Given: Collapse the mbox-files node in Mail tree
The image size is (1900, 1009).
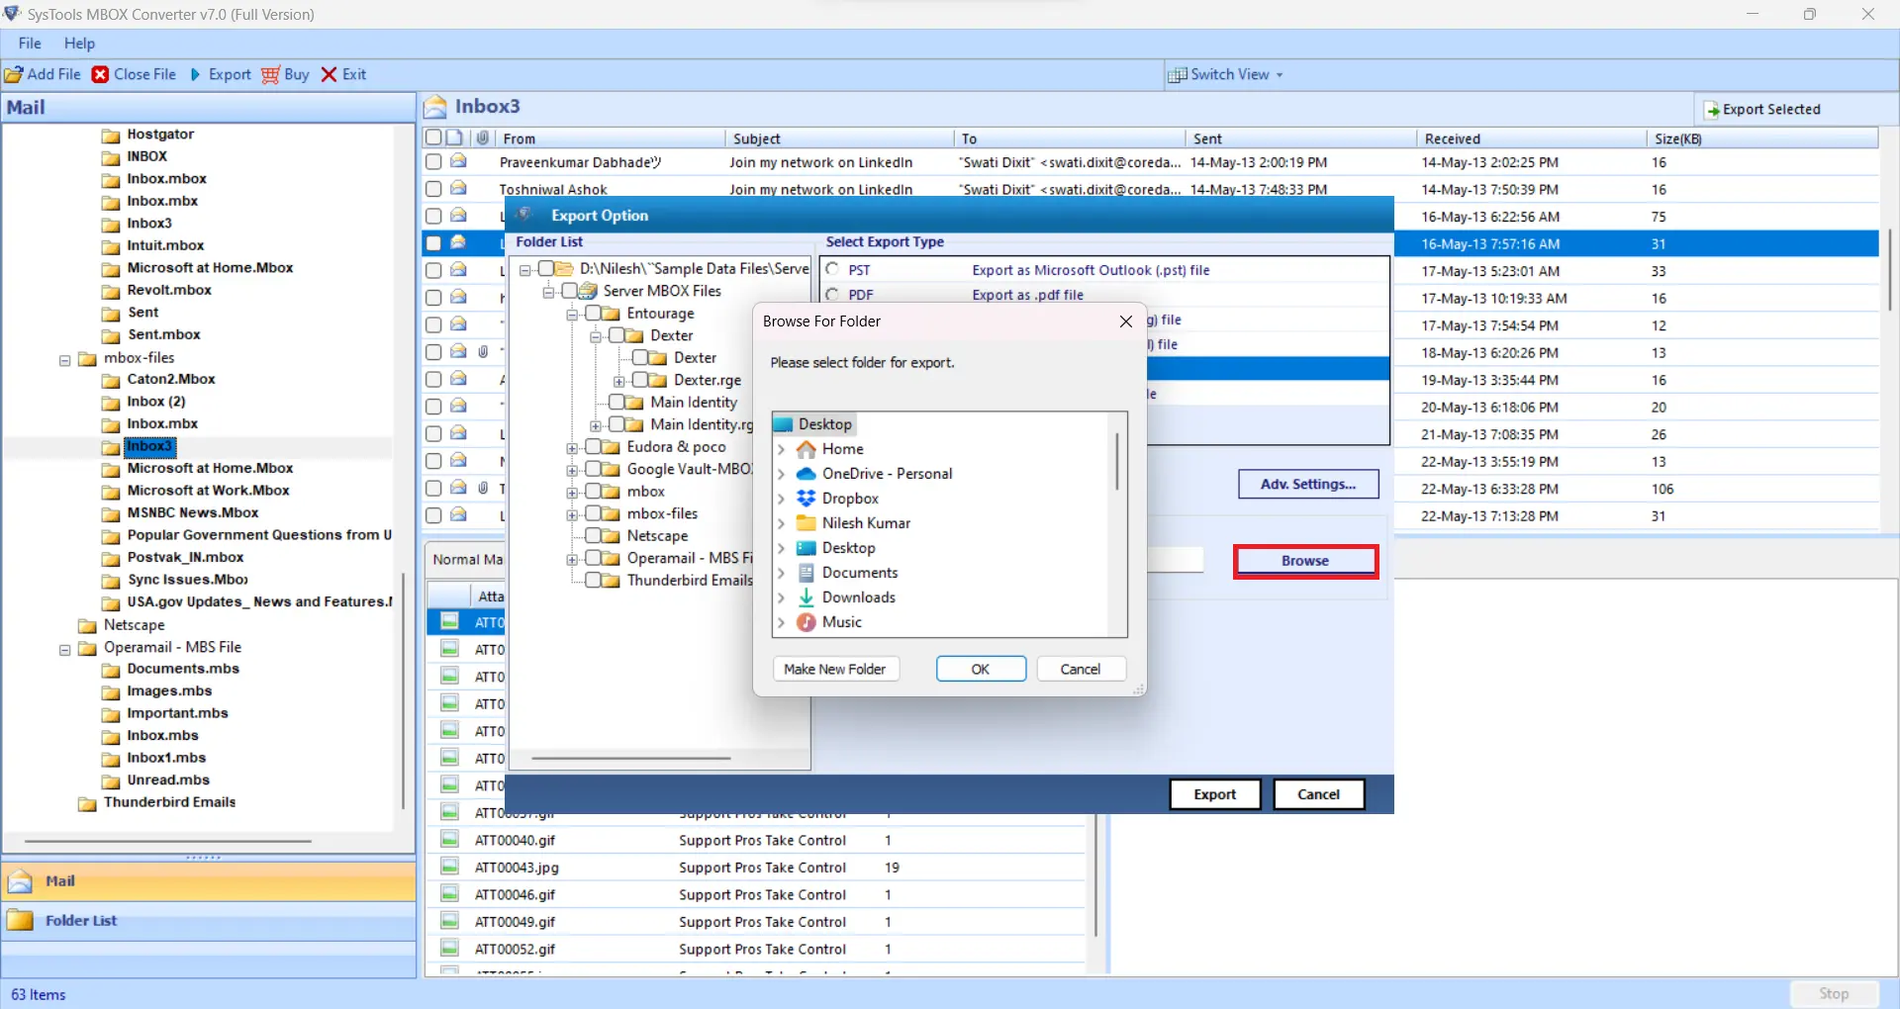Looking at the screenshot, I should pos(65,360).
